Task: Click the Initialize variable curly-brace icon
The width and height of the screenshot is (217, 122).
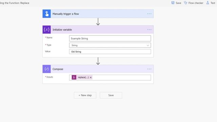Action: pyautogui.click(x=47, y=29)
